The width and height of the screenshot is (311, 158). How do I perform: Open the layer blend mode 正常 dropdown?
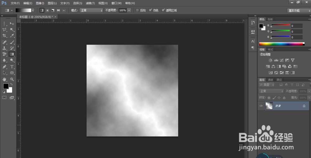tap(271, 91)
